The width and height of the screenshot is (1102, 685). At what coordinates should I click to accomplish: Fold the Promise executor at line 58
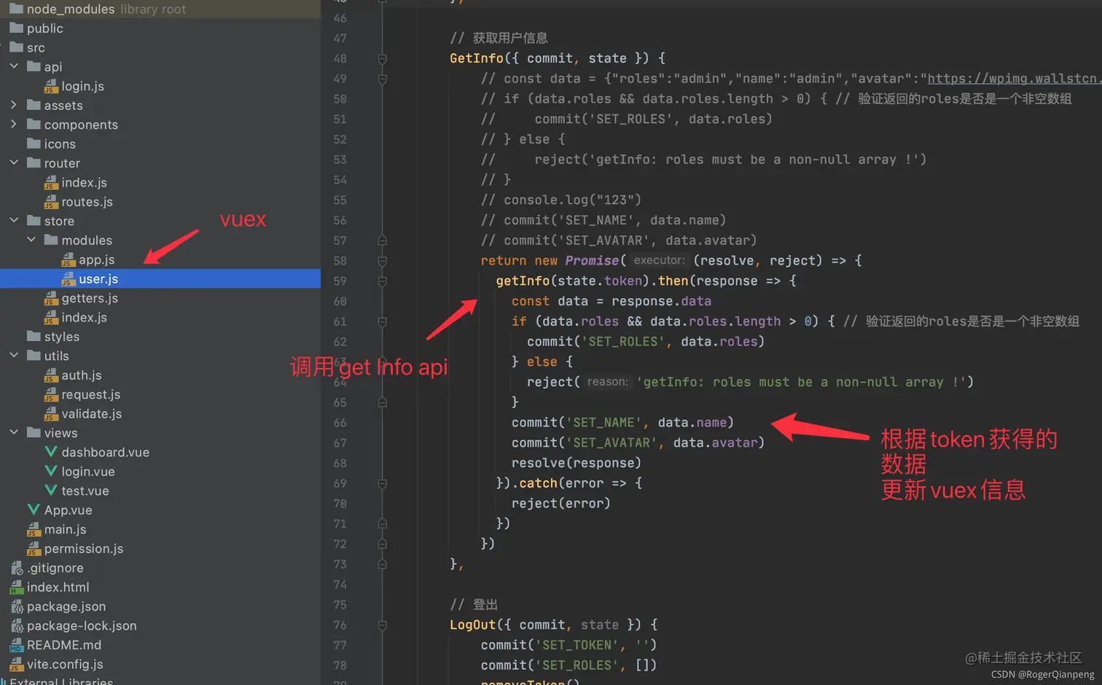click(x=382, y=261)
